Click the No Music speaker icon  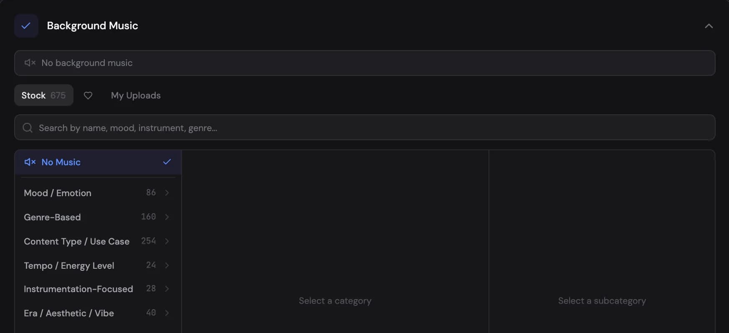30,162
